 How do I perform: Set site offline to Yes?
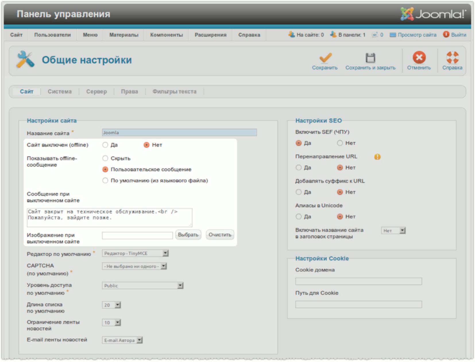tap(105, 145)
